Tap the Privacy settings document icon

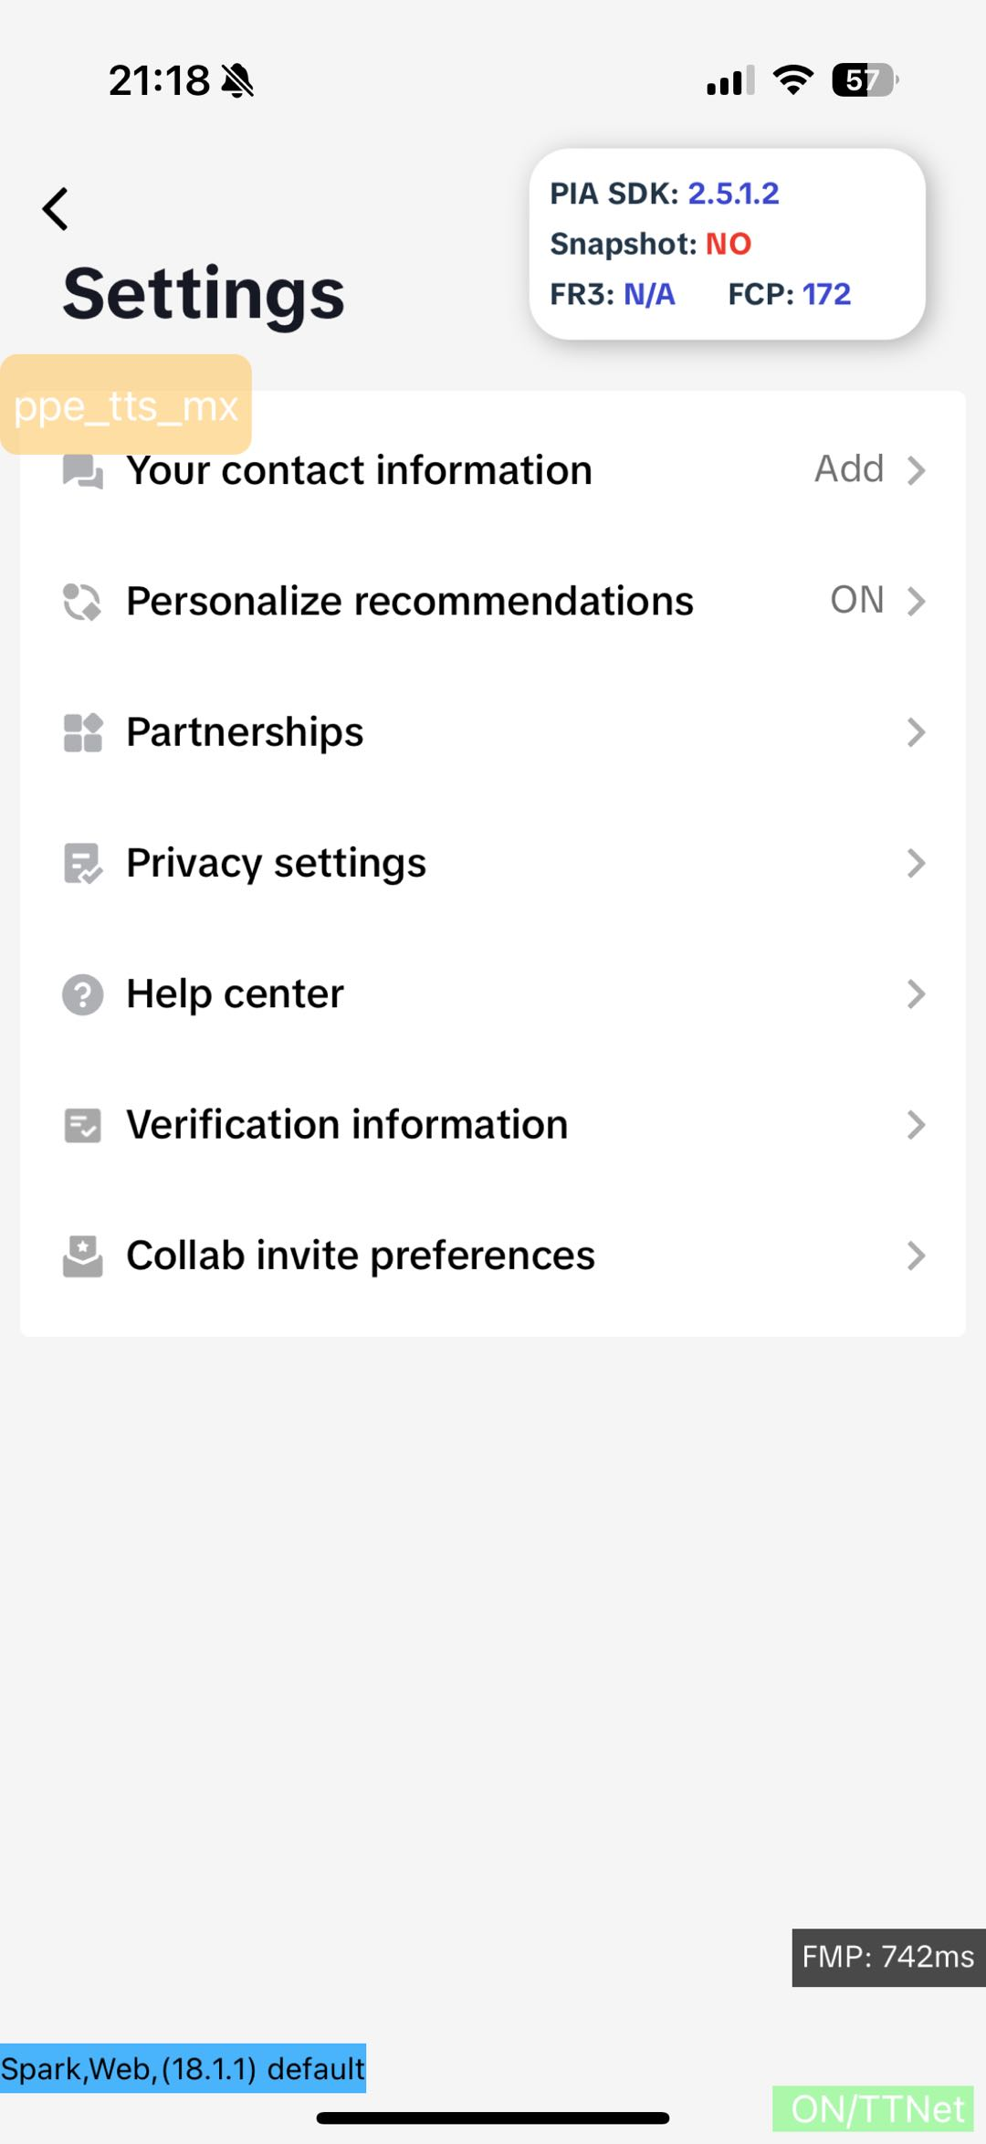82,864
